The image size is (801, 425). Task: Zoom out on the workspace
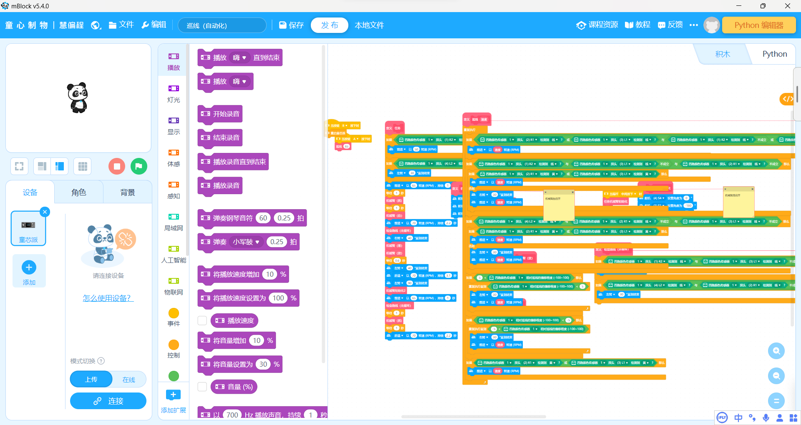(776, 376)
